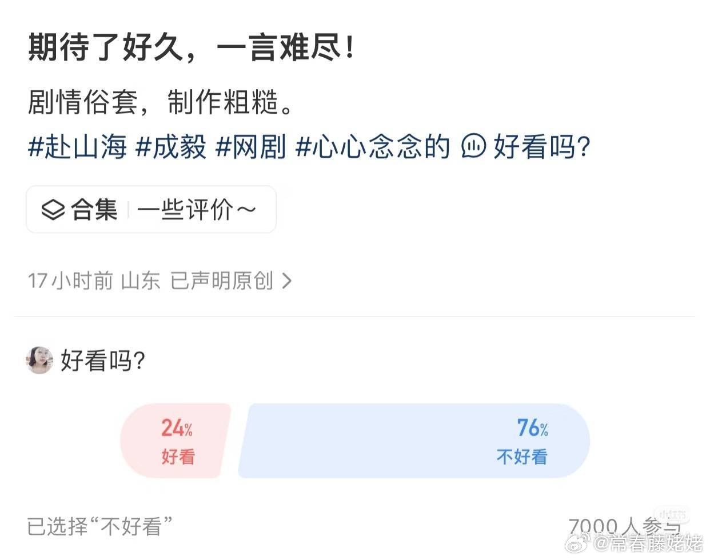Open the 合集 一些评价～ collection

pos(151,209)
